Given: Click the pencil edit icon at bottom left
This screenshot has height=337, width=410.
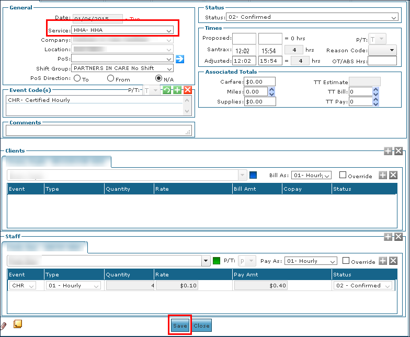Looking at the screenshot, I should [3, 325].
